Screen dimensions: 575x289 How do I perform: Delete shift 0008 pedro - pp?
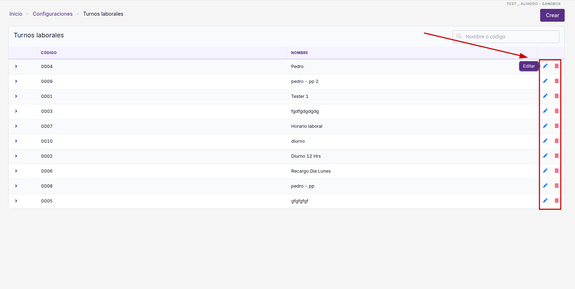tap(557, 186)
